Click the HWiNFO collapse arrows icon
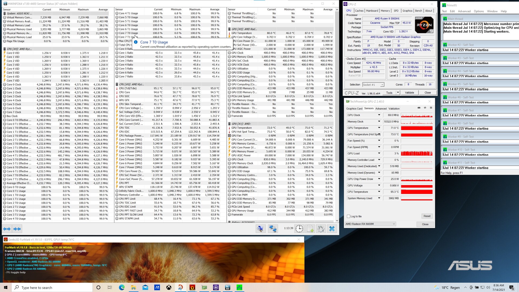The image size is (519, 292). click(x=17, y=229)
